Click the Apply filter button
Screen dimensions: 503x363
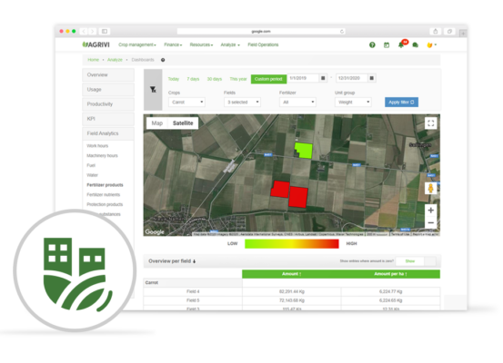(x=401, y=103)
